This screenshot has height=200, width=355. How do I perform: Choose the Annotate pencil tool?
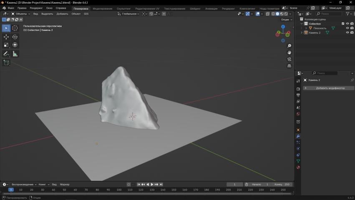pos(6,54)
